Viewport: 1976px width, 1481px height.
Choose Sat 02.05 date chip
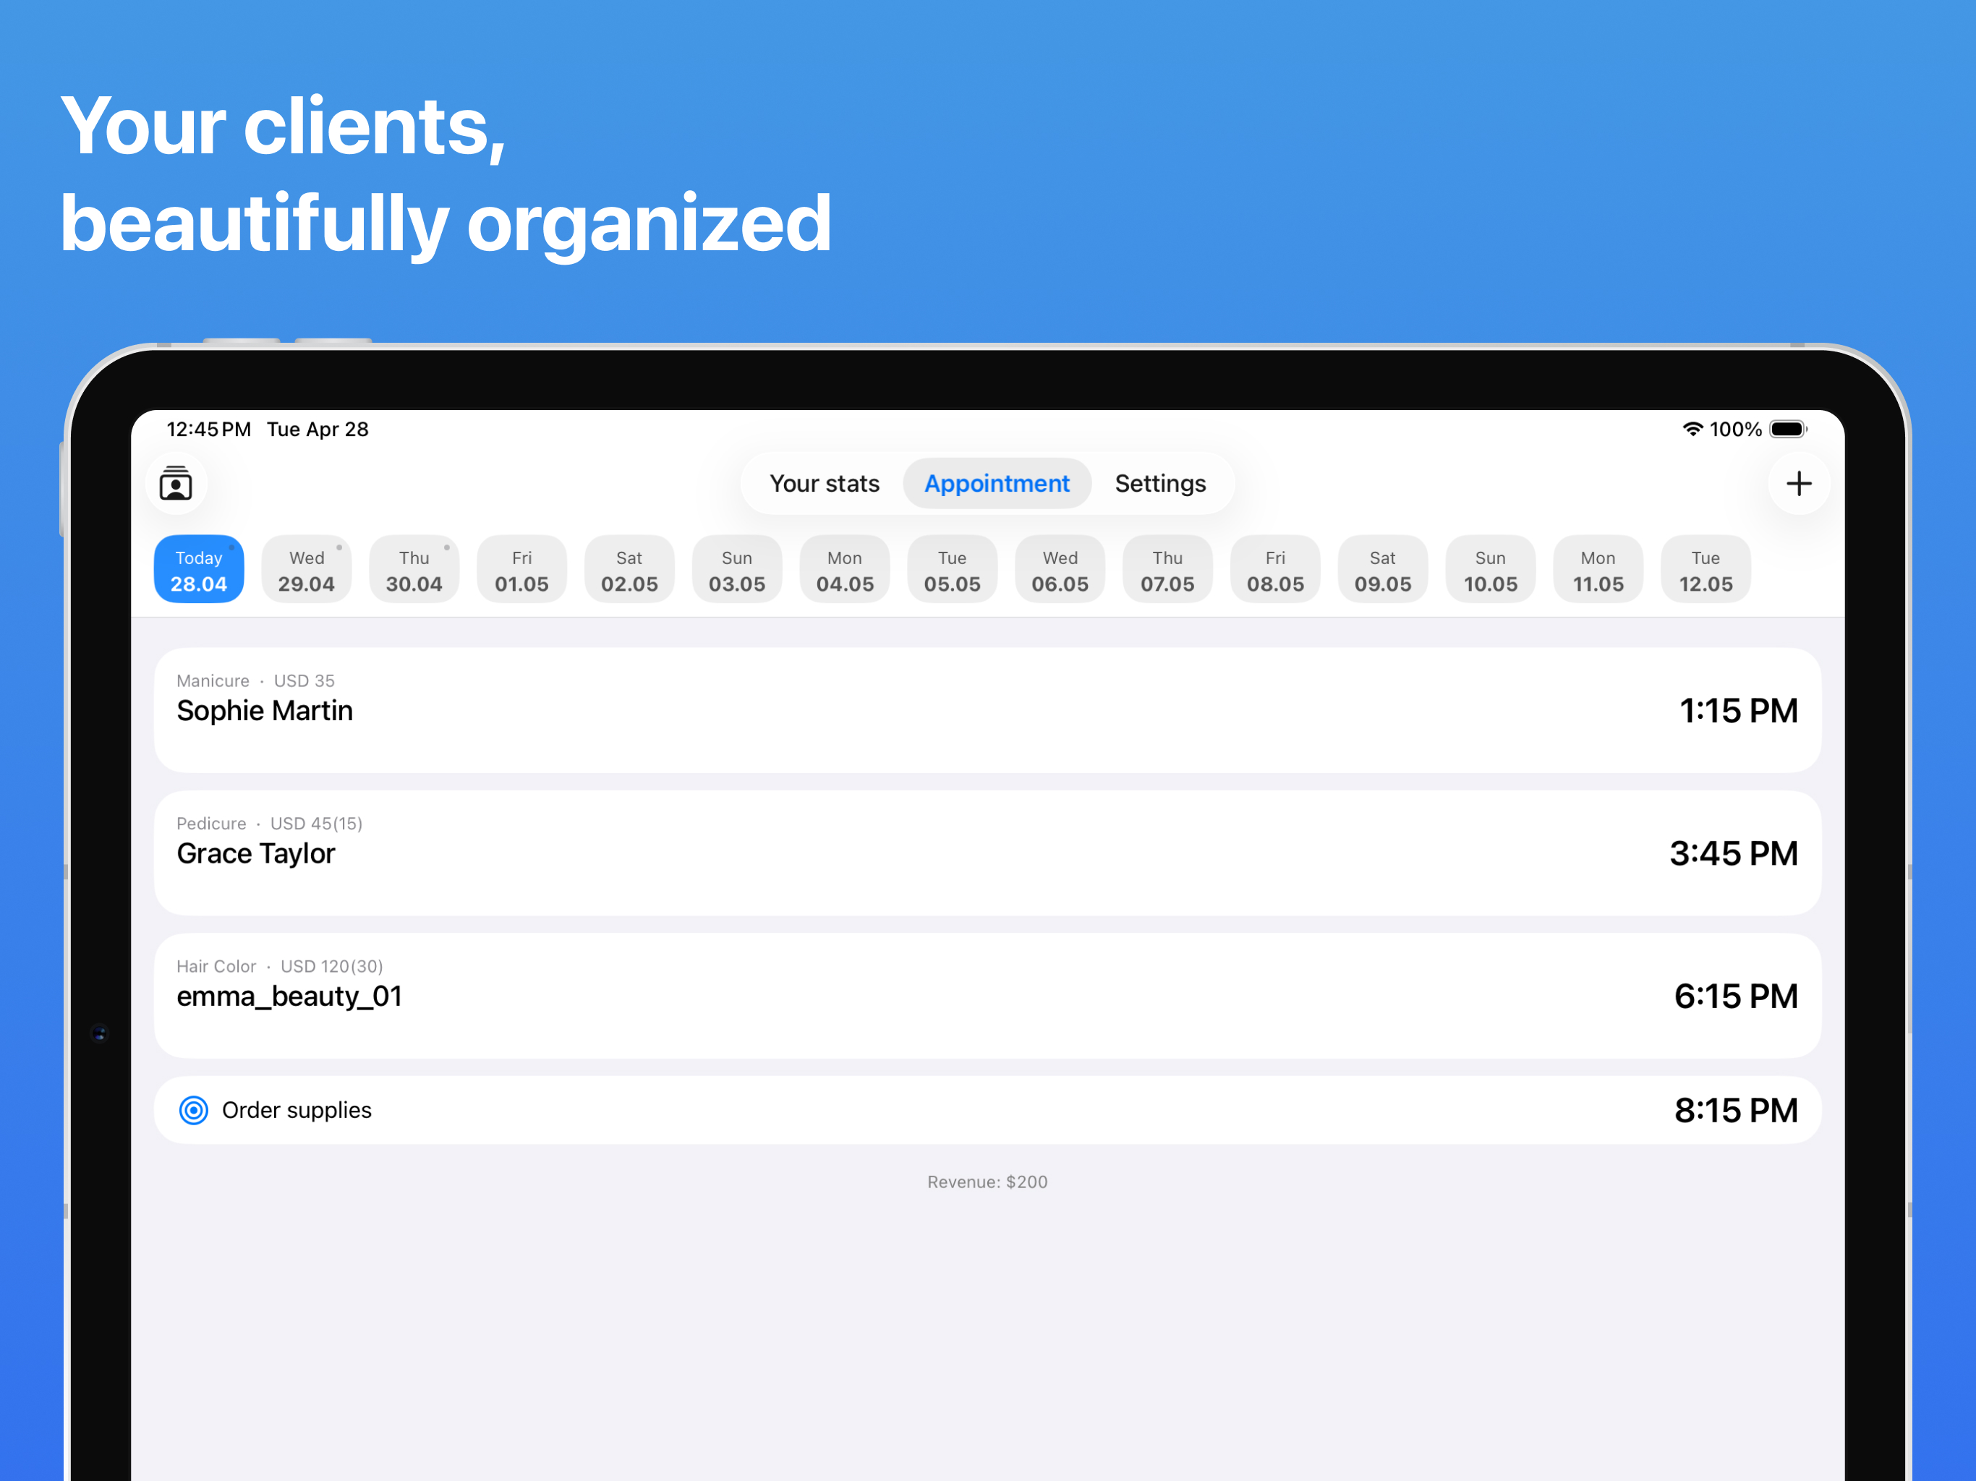coord(630,570)
